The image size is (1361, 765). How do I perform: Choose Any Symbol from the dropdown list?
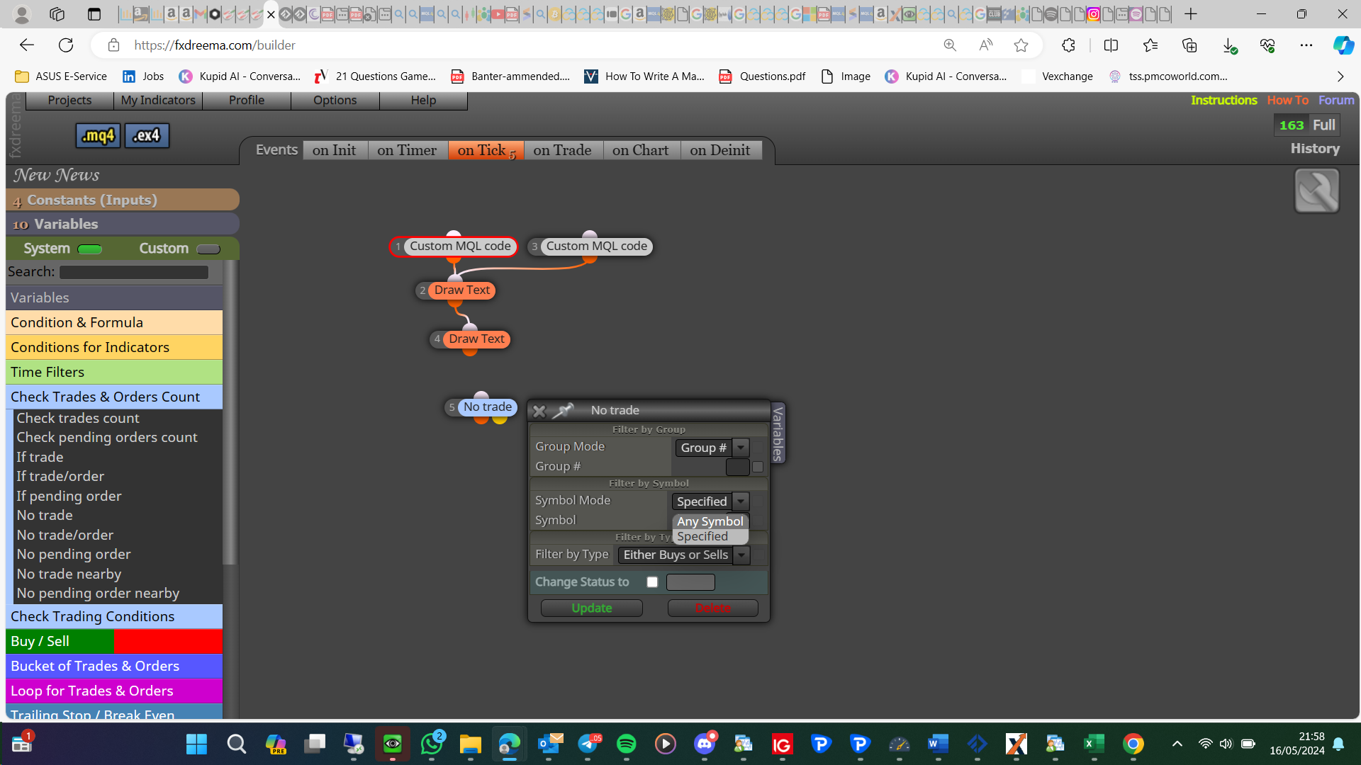click(x=710, y=521)
